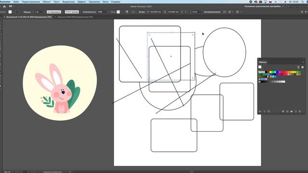Click the Stroke color box in control bar

click(x=17, y=12)
